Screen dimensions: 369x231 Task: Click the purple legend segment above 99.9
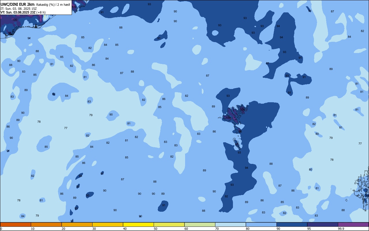tap(353, 224)
